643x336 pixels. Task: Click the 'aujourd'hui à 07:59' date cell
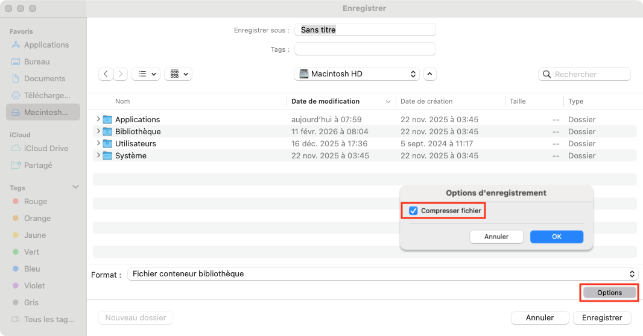(326, 119)
